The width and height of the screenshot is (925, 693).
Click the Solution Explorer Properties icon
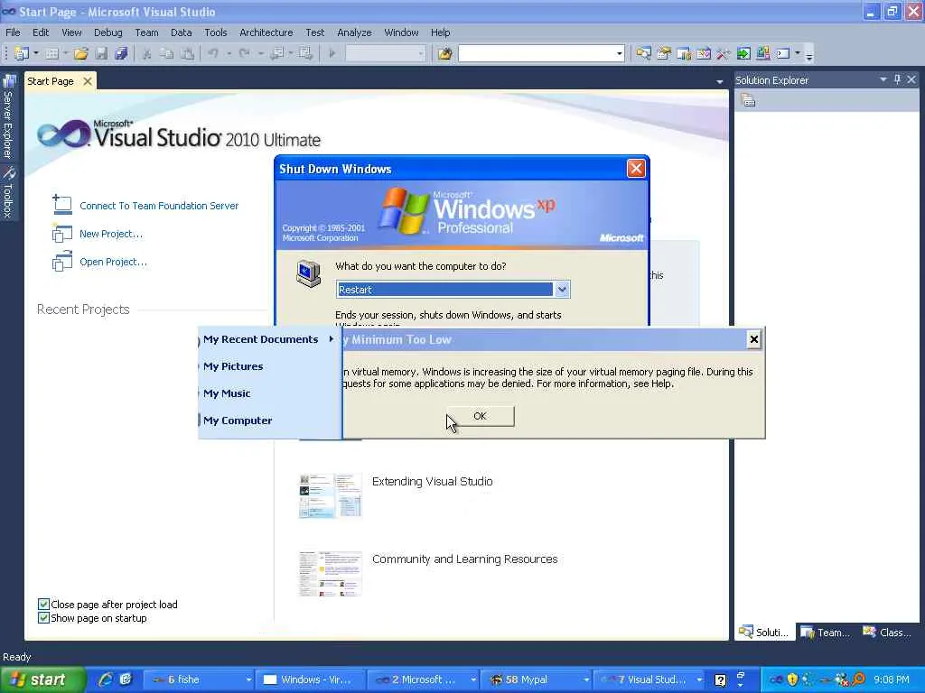coord(748,100)
